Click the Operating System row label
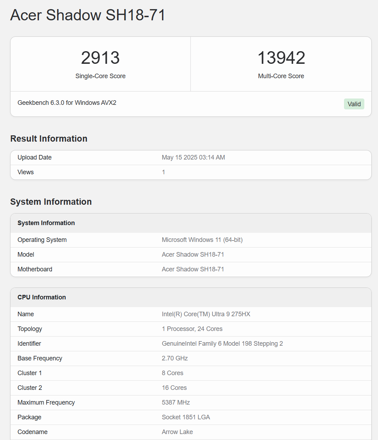The height and width of the screenshot is (440, 378). (42, 240)
